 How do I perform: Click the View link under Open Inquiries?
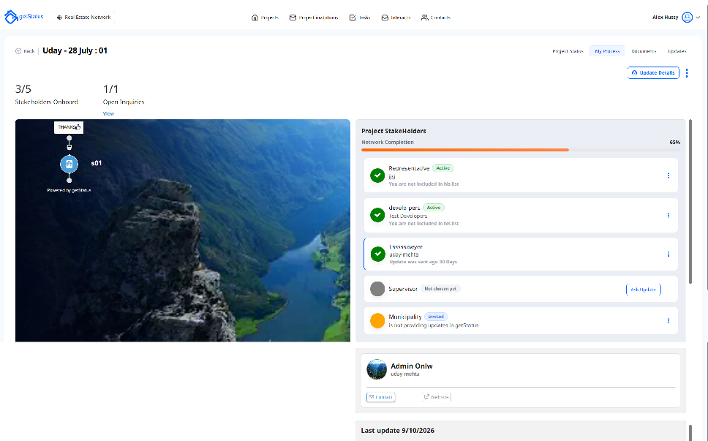[108, 114]
